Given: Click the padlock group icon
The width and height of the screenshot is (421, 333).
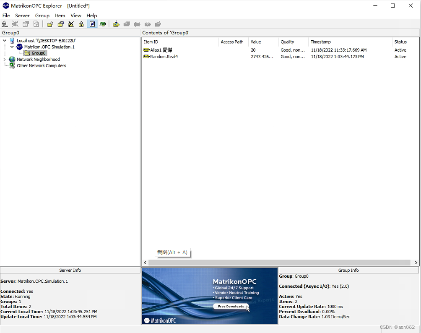Looking at the screenshot, I should click(81, 24).
